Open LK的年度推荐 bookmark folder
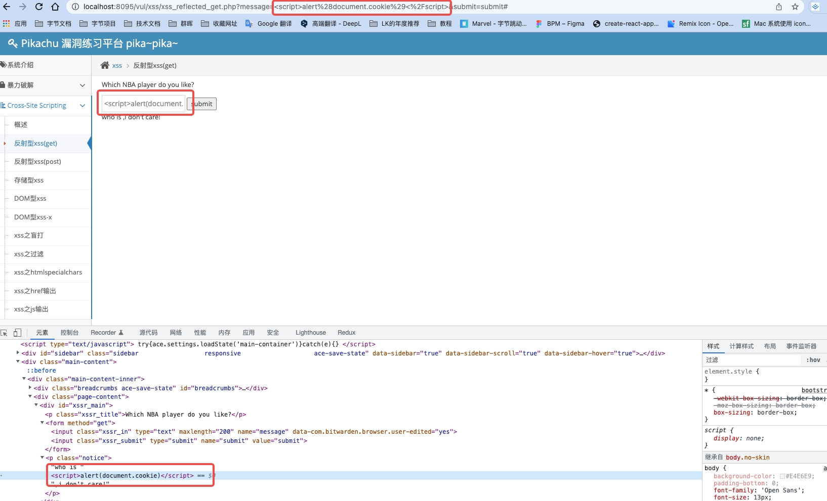The height and width of the screenshot is (501, 827). point(395,23)
